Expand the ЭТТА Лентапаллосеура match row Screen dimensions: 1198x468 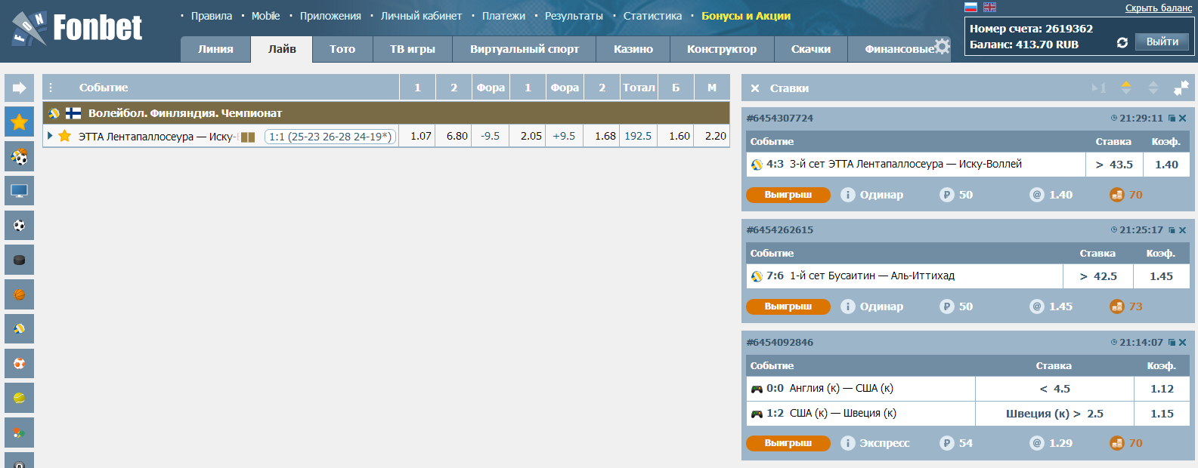50,136
